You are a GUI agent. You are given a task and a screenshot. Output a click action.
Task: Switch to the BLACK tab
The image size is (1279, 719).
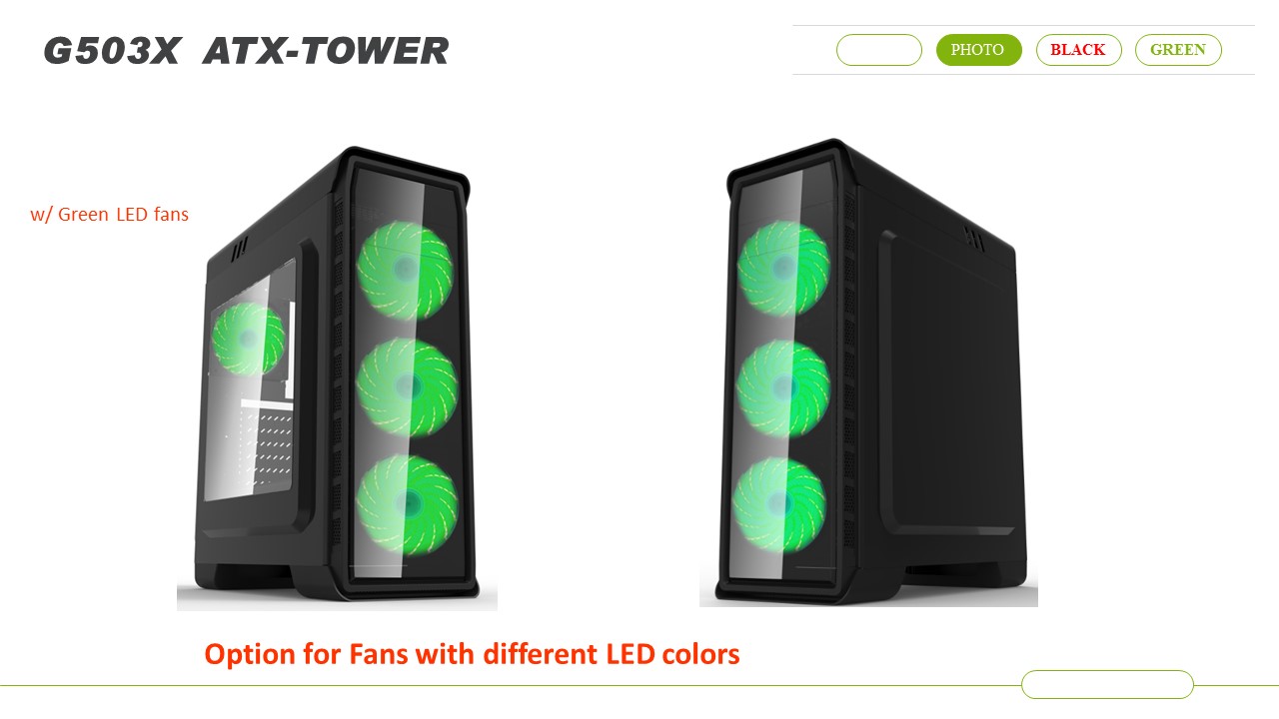[x=1078, y=50]
